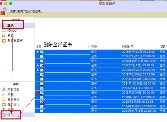167x122 pixels.
Task: Click the padlock icon to lock login keychain
Action: pyautogui.click(x=3, y=12)
